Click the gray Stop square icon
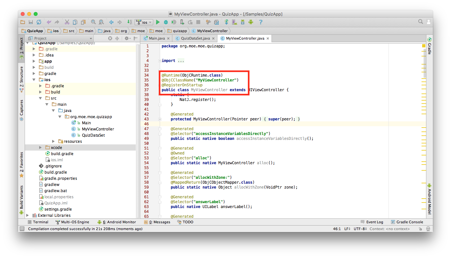The image size is (451, 258). (198, 22)
